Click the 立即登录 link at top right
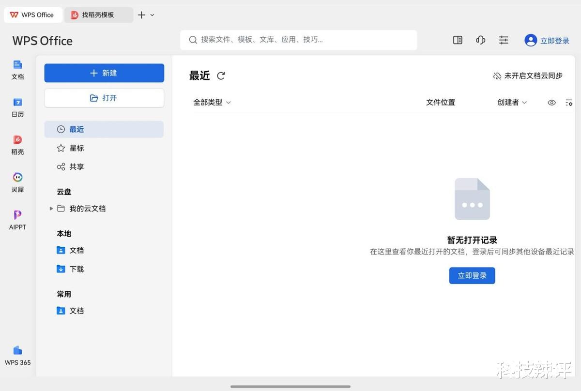Screen dimensions: 581x391 pos(555,41)
